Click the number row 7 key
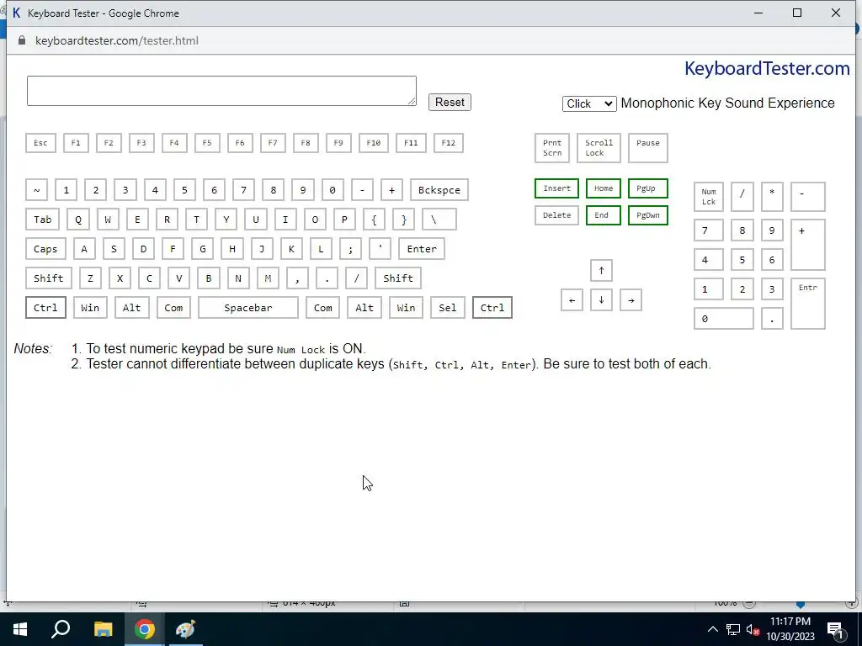Image resolution: width=862 pixels, height=646 pixels. pyautogui.click(x=243, y=190)
